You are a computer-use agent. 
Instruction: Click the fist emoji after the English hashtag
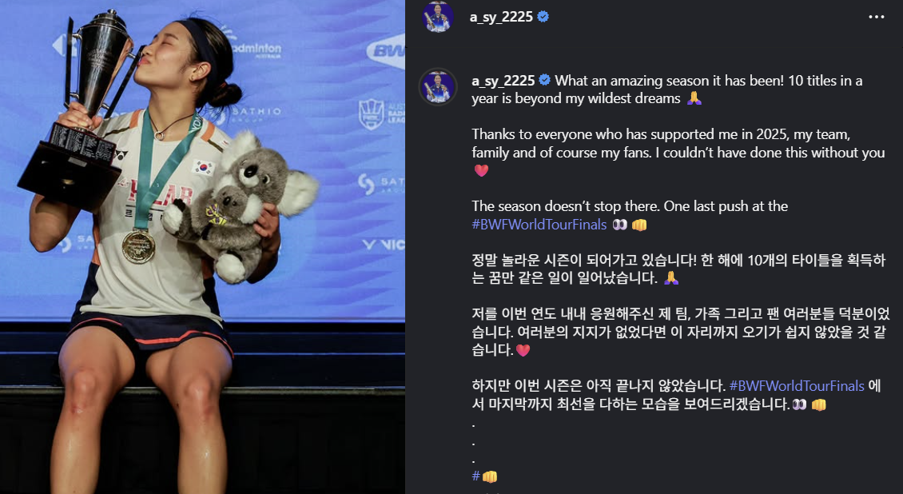[639, 225]
